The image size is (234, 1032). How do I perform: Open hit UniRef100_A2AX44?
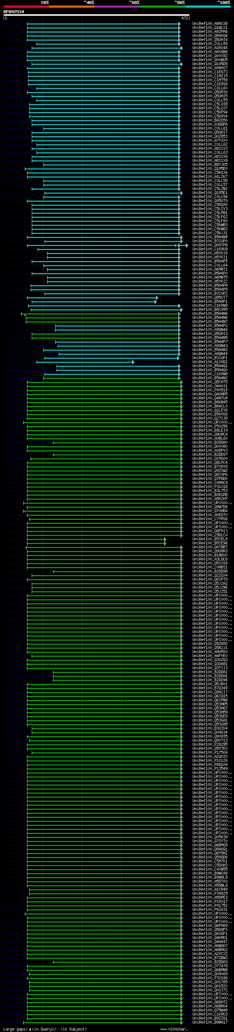point(210,48)
